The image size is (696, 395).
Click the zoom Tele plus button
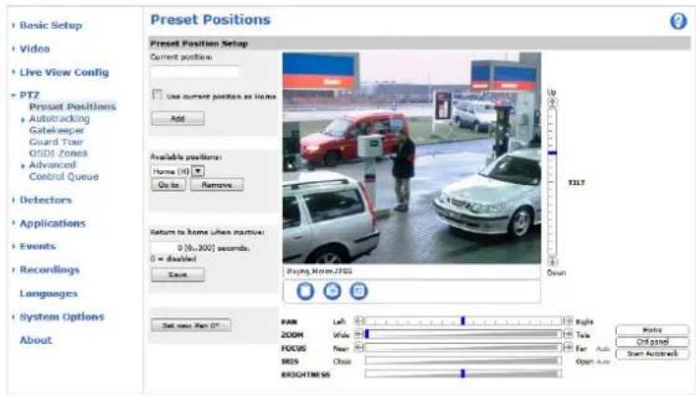(x=568, y=335)
